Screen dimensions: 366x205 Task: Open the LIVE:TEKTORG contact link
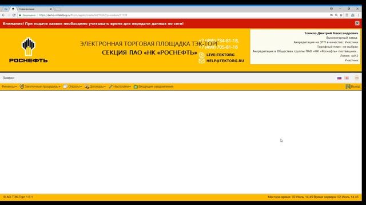click(x=220, y=55)
